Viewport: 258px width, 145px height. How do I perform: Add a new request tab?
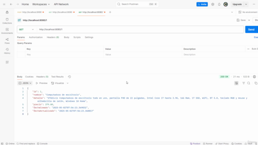(x=110, y=12)
